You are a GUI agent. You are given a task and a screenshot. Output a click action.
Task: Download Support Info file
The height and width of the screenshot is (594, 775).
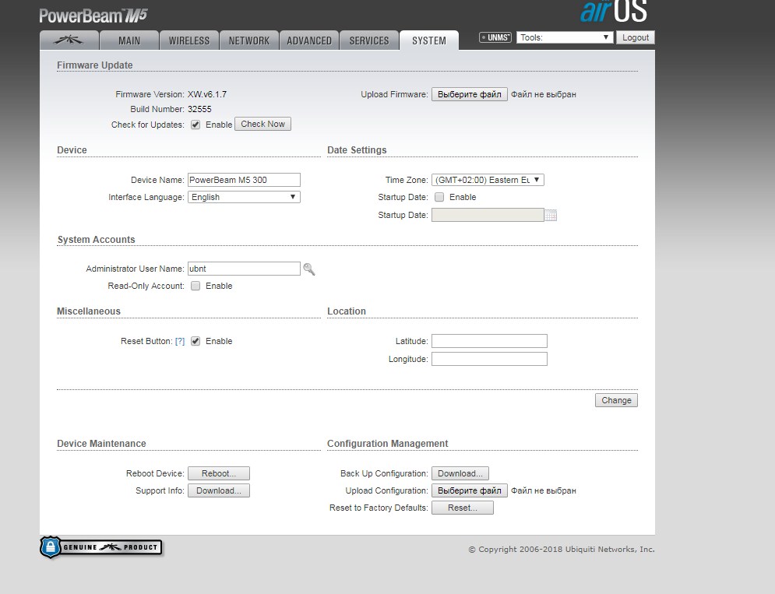coord(218,490)
